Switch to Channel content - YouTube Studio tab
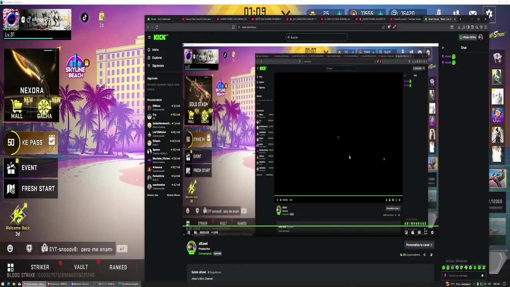Image resolution: width=510 pixels, height=287 pixels. 406,19
